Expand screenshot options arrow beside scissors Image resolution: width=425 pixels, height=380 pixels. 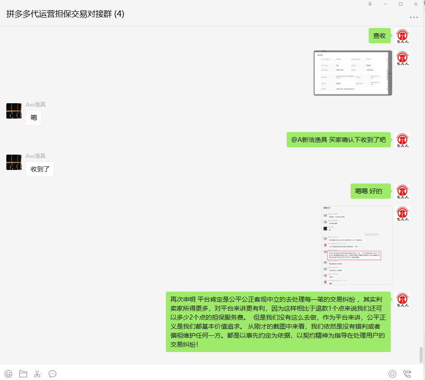[41, 375]
